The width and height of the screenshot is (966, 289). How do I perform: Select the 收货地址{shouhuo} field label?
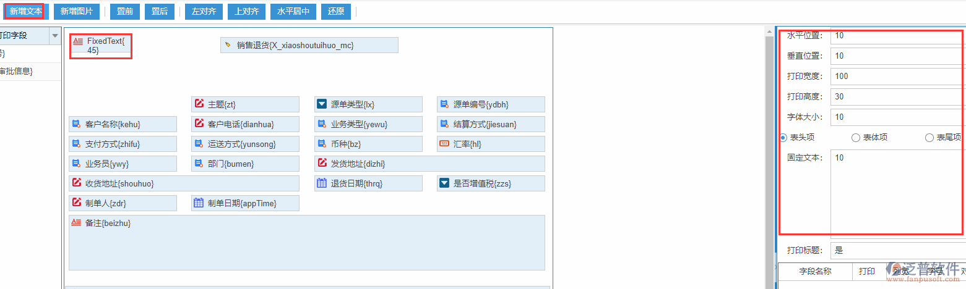(119, 183)
